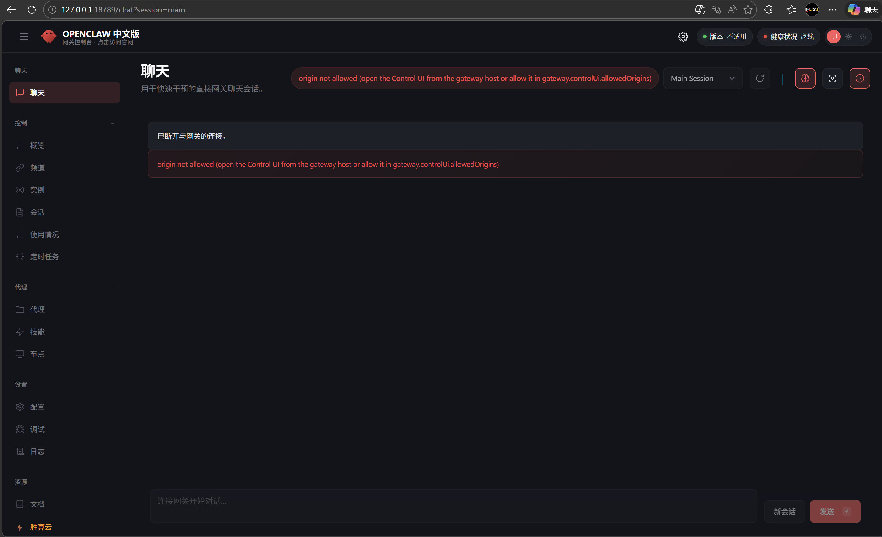Viewport: 882px width, 537px height.
Task: Collapse the 代理 sidebar section
Action: point(112,287)
